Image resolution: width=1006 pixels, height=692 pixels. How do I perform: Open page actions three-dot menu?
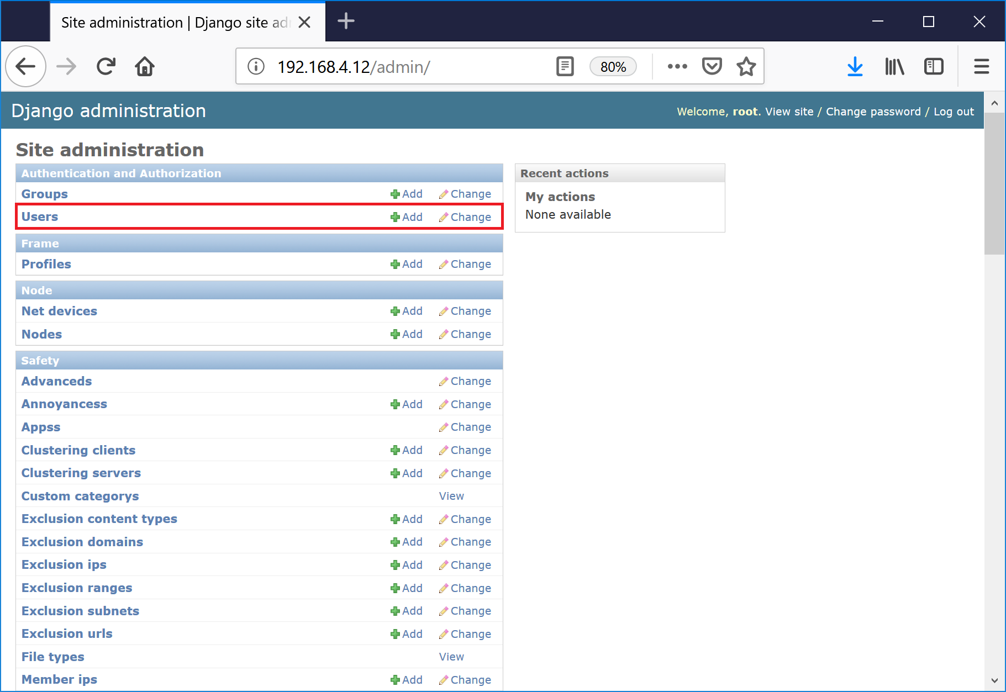pyautogui.click(x=677, y=67)
